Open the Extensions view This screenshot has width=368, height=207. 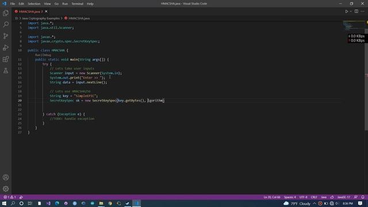click(6, 59)
